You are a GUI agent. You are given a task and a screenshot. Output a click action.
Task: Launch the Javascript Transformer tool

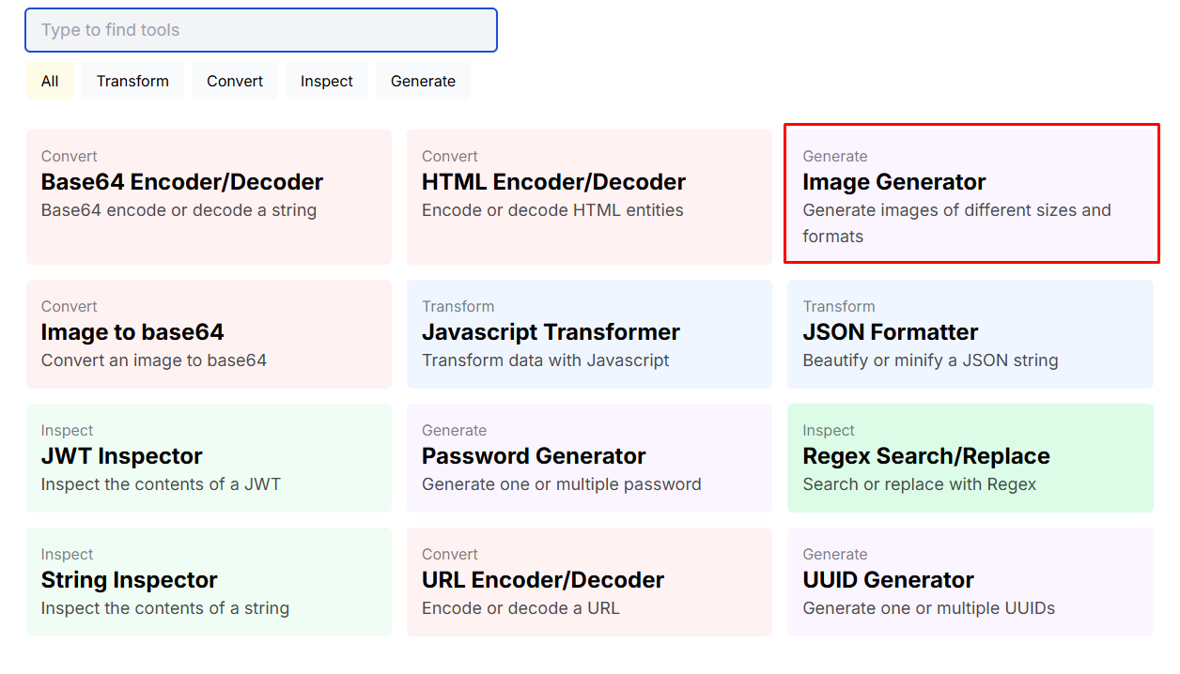pyautogui.click(x=589, y=334)
